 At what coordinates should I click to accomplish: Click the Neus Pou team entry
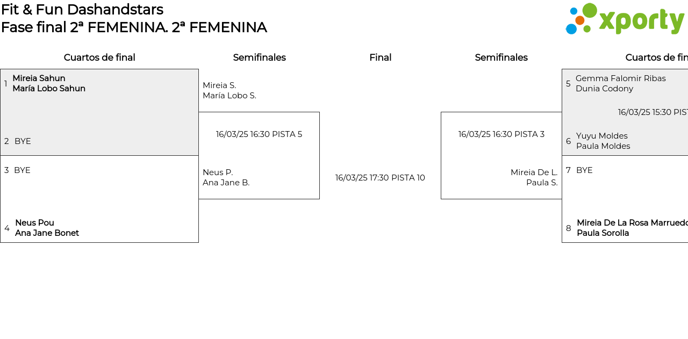[x=47, y=228]
